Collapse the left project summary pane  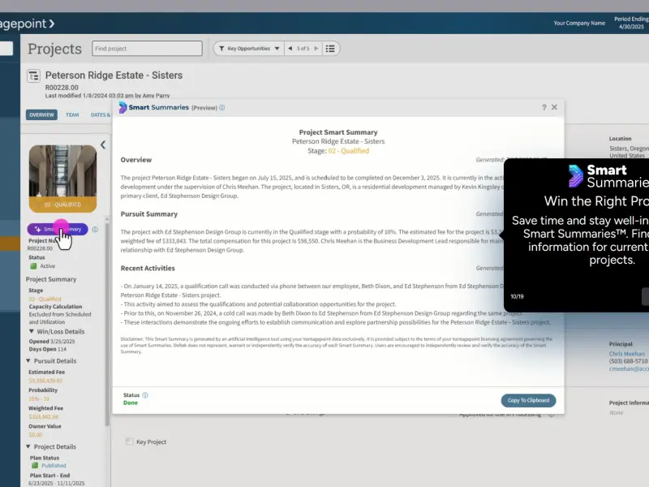(x=103, y=145)
